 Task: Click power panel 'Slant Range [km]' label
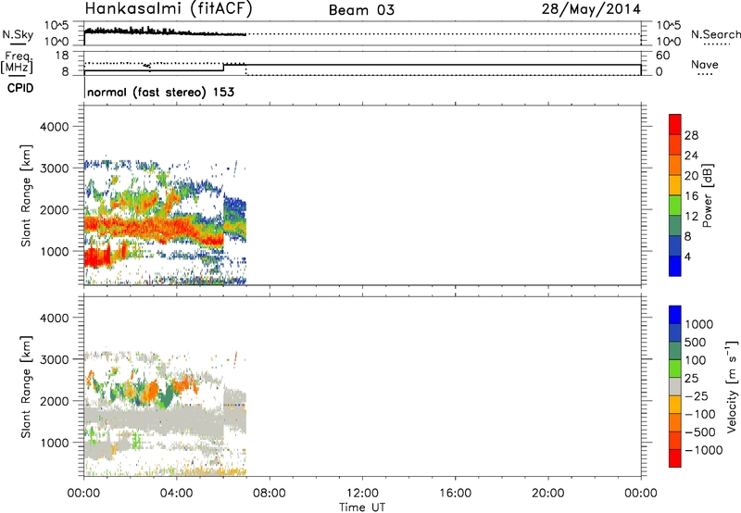26,195
